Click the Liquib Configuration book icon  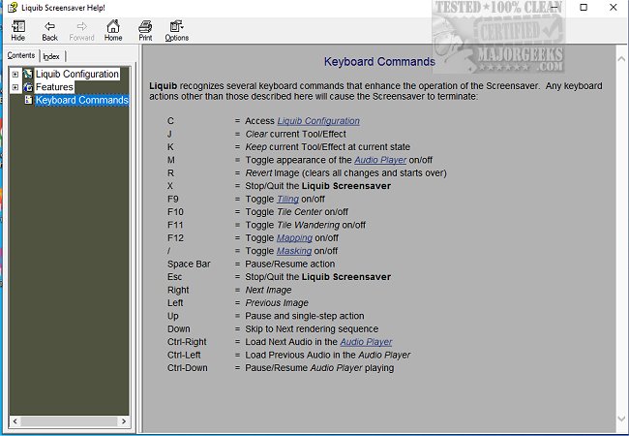(x=28, y=74)
